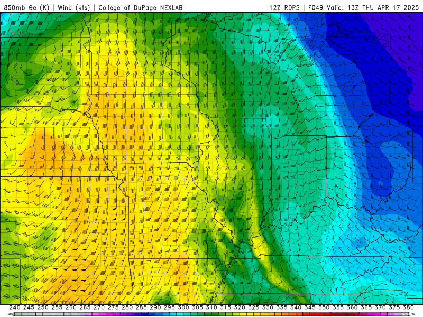Screen dimensions: 423x317
Task: Click the 315 value on the color scale
Action: click(x=225, y=307)
